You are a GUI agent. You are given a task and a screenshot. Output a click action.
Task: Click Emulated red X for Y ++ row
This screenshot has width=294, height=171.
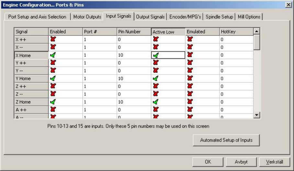click(190, 63)
